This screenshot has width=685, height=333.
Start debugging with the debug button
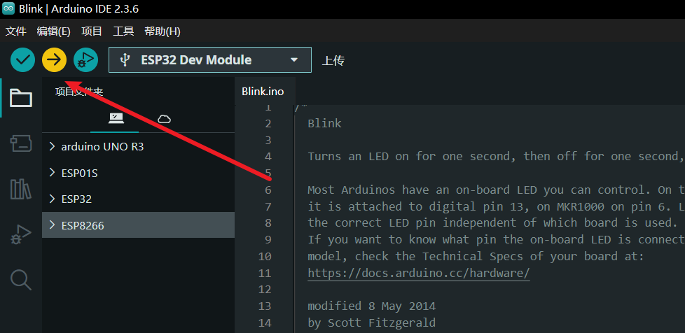coord(85,60)
